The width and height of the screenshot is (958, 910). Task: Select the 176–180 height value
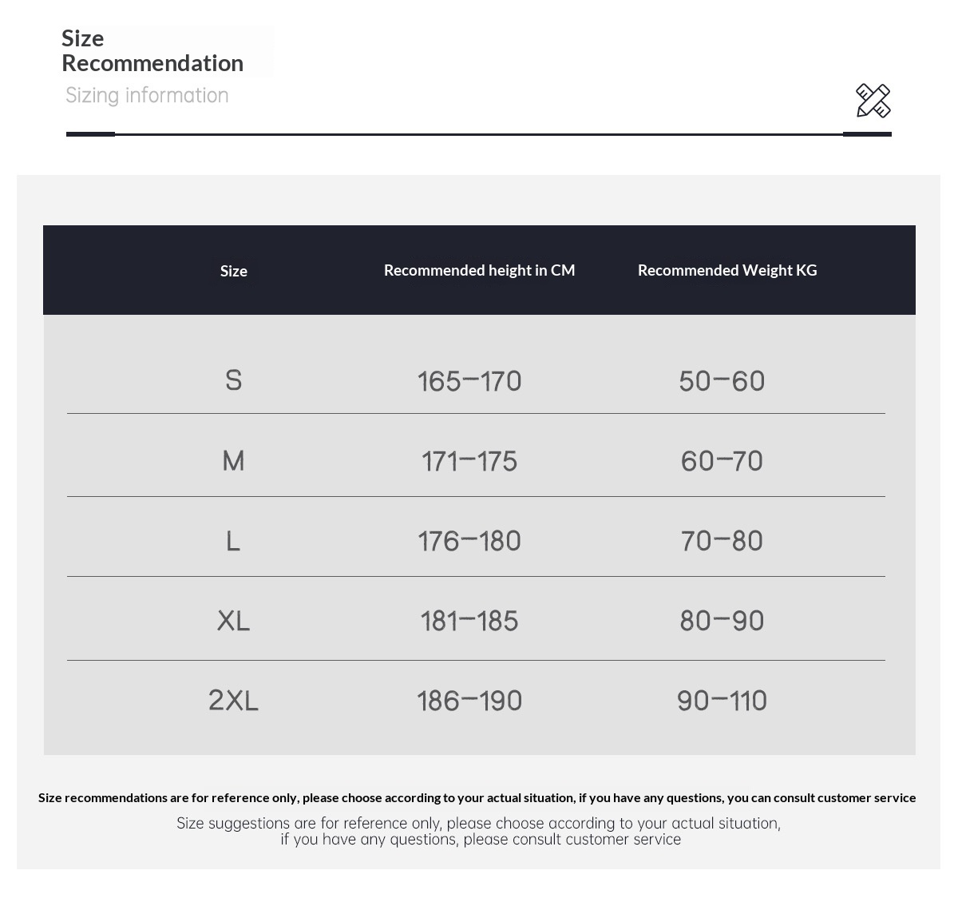(469, 541)
